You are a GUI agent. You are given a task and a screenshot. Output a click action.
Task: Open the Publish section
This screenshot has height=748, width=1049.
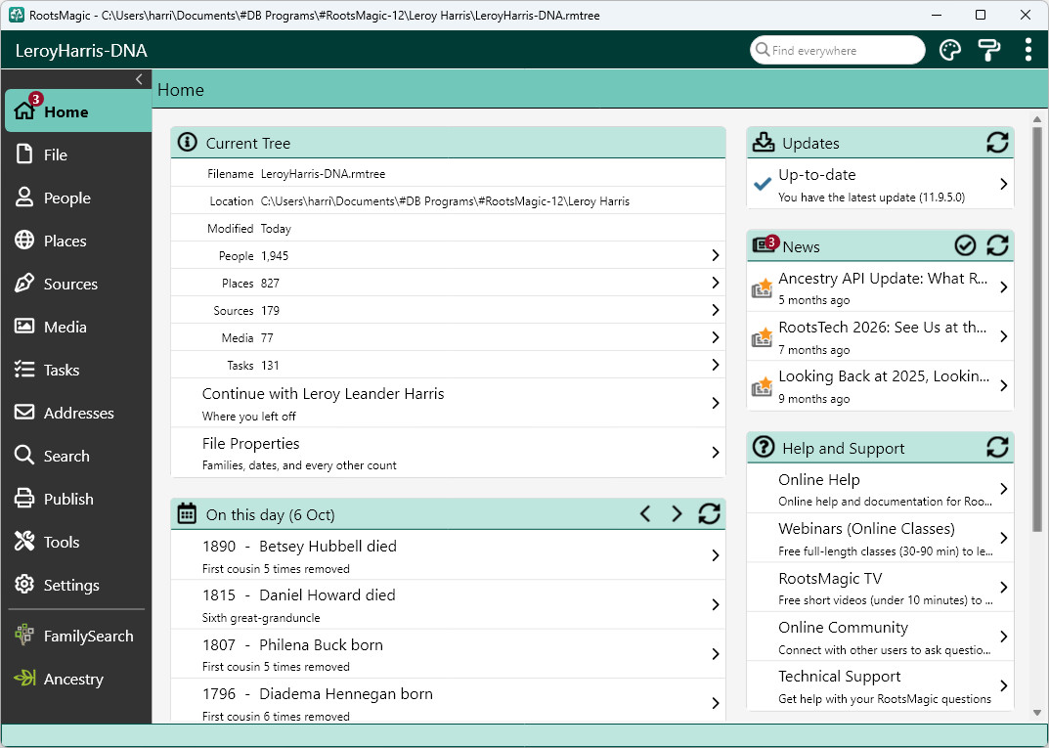[x=77, y=499]
